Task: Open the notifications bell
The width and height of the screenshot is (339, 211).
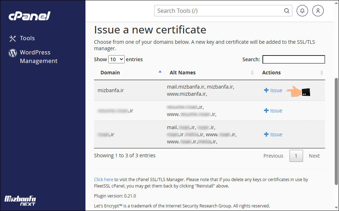Action: [302, 11]
